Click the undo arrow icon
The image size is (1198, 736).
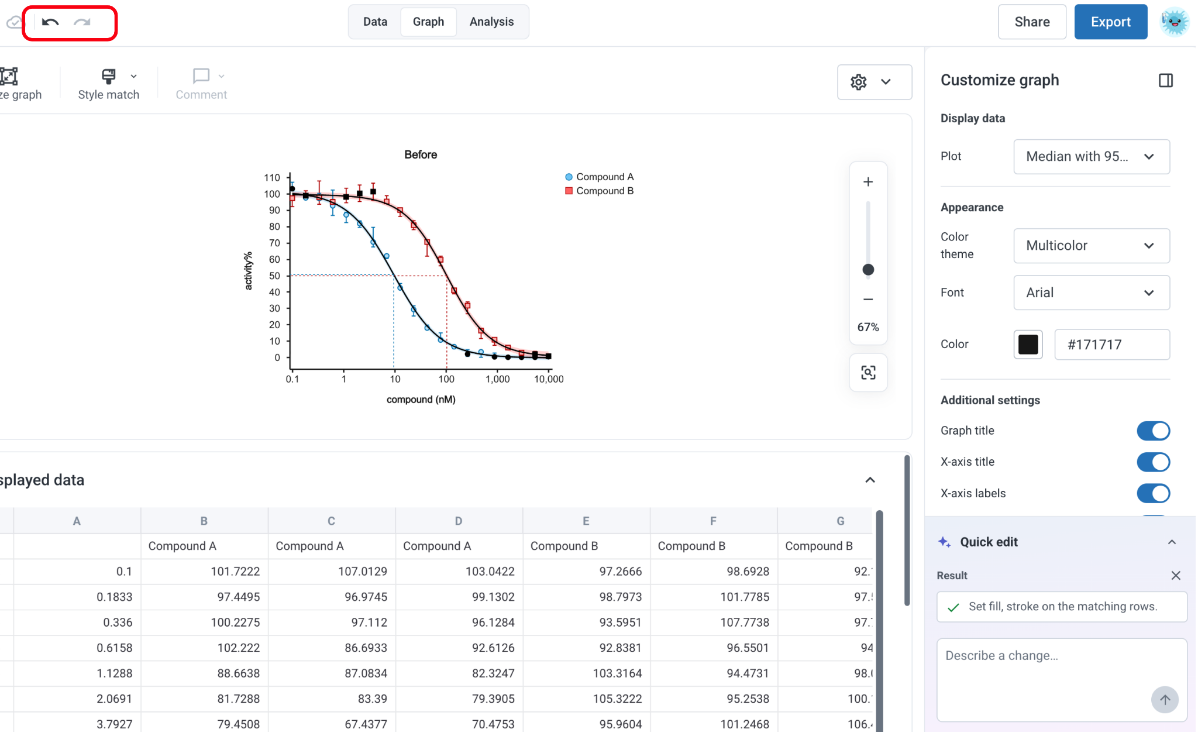click(50, 22)
